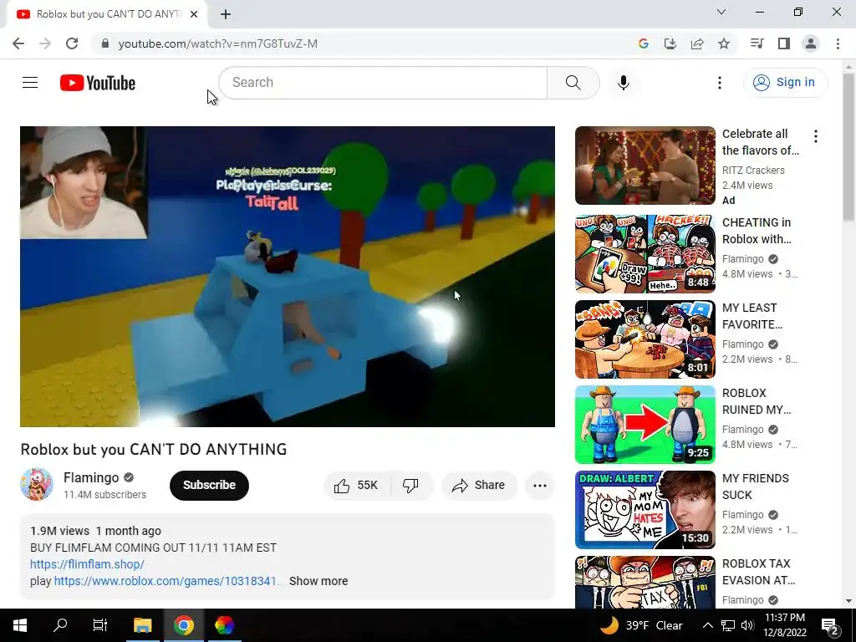The image size is (856, 642).
Task: Open more actions menu beside Share
Action: (x=539, y=486)
